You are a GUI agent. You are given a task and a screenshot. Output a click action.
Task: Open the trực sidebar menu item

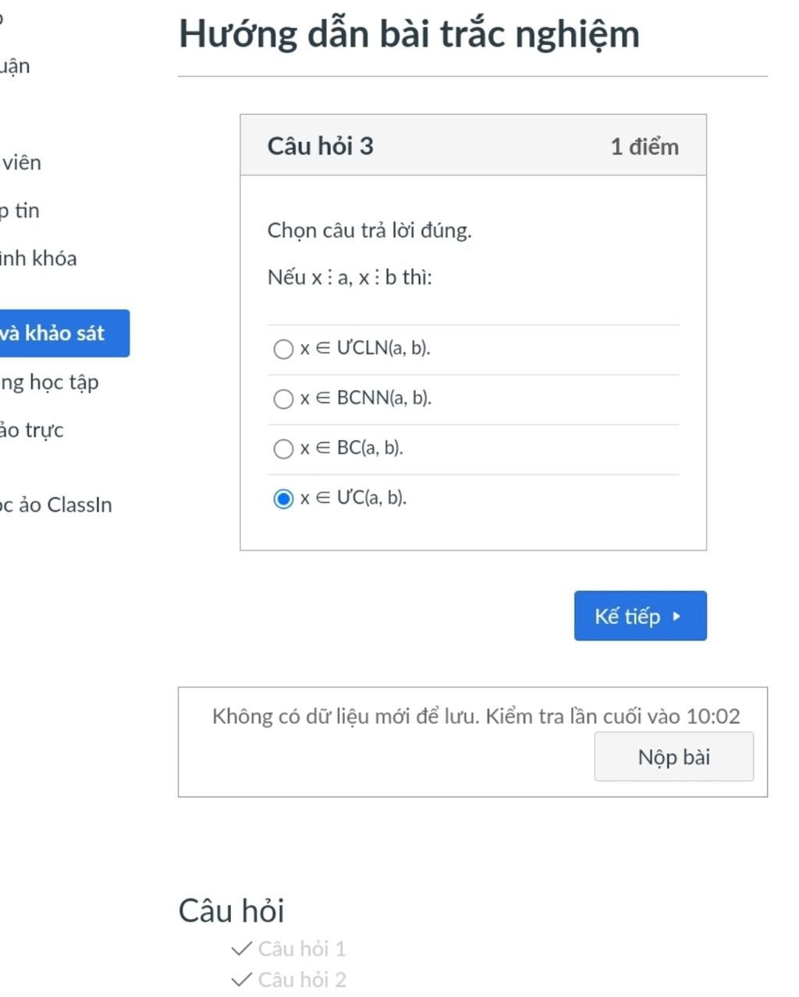pos(31,430)
